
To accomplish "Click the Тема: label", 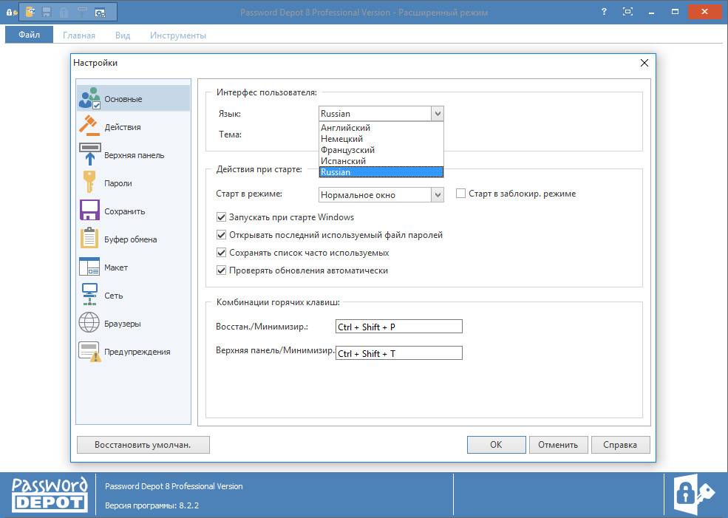I will (x=231, y=134).
